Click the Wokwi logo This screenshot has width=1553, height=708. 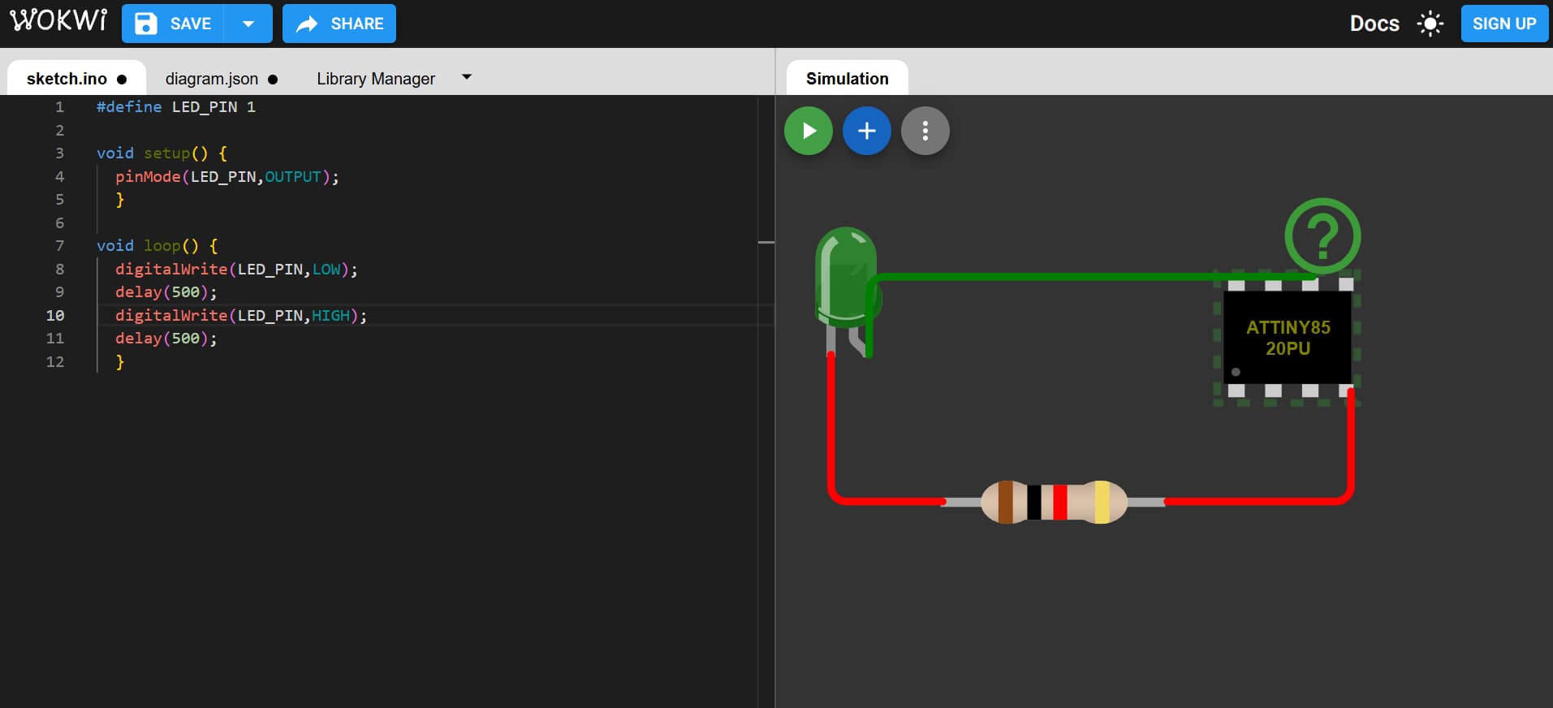point(58,21)
